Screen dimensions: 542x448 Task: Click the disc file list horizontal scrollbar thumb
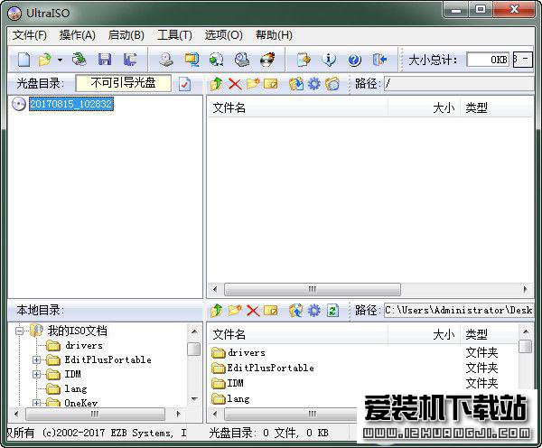[313, 289]
